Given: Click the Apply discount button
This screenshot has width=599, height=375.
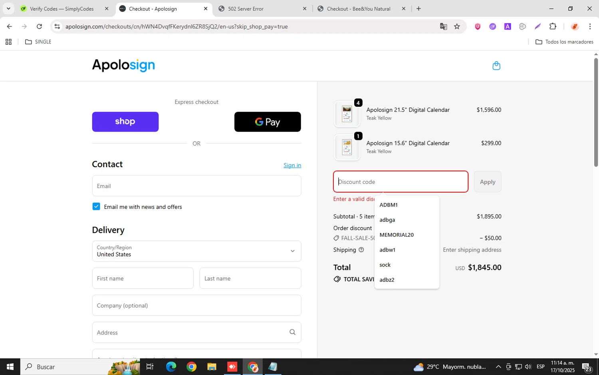Looking at the screenshot, I should point(488,182).
